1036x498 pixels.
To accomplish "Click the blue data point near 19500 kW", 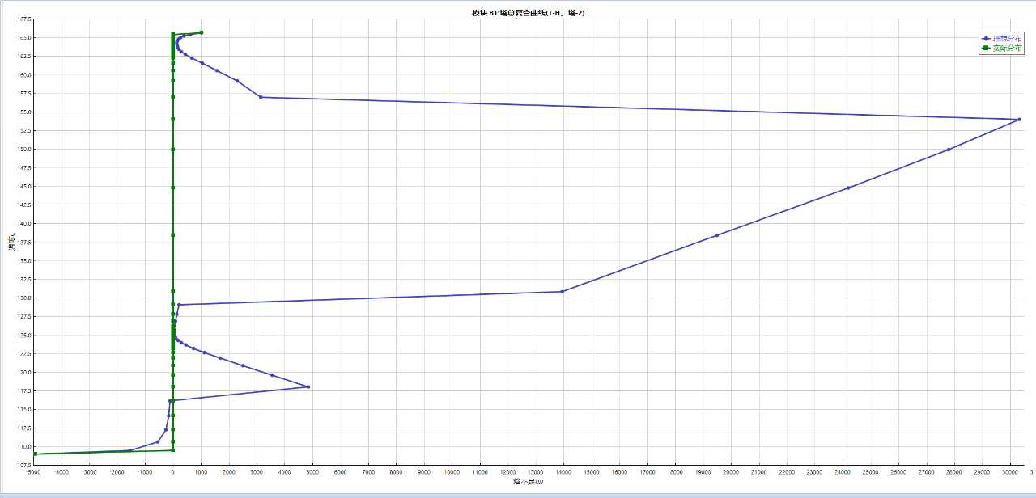I will [717, 235].
